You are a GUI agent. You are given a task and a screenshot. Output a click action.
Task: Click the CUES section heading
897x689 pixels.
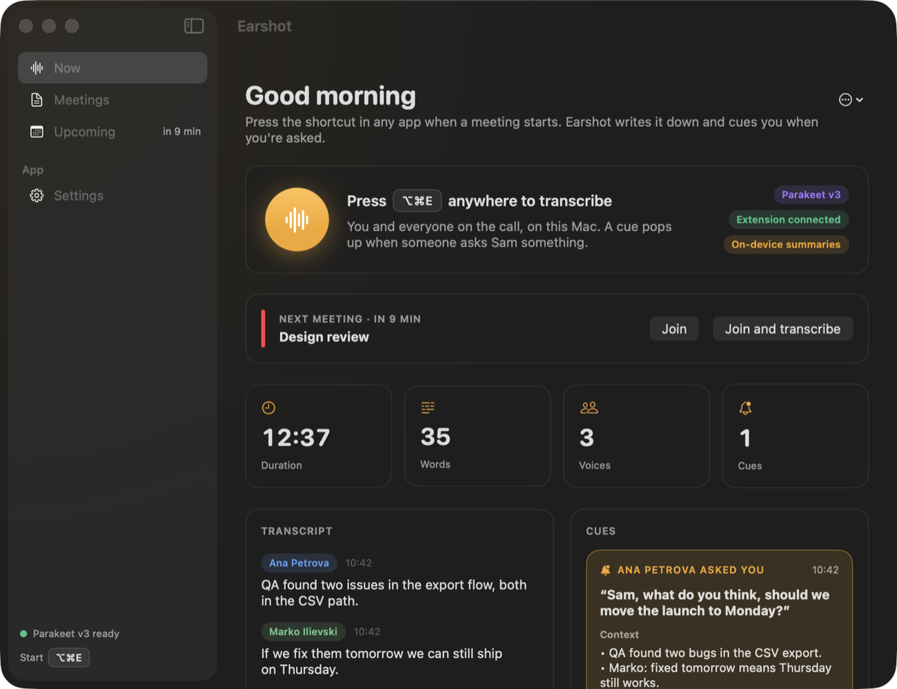pos(601,531)
